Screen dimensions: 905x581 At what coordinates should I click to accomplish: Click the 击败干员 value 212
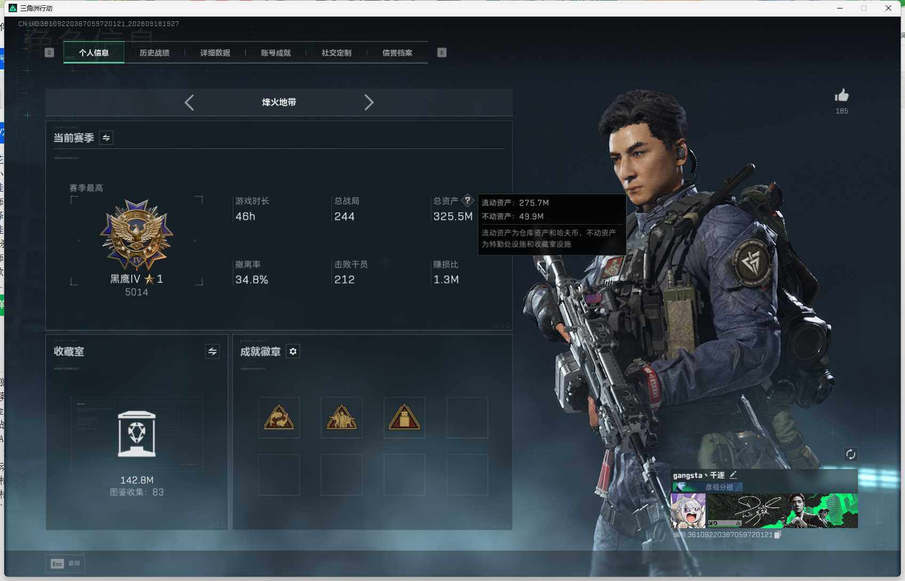click(344, 280)
